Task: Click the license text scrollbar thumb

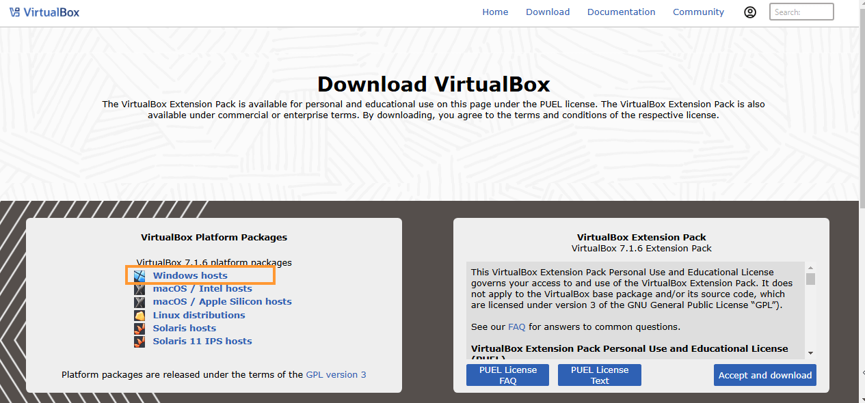Action: coord(810,279)
